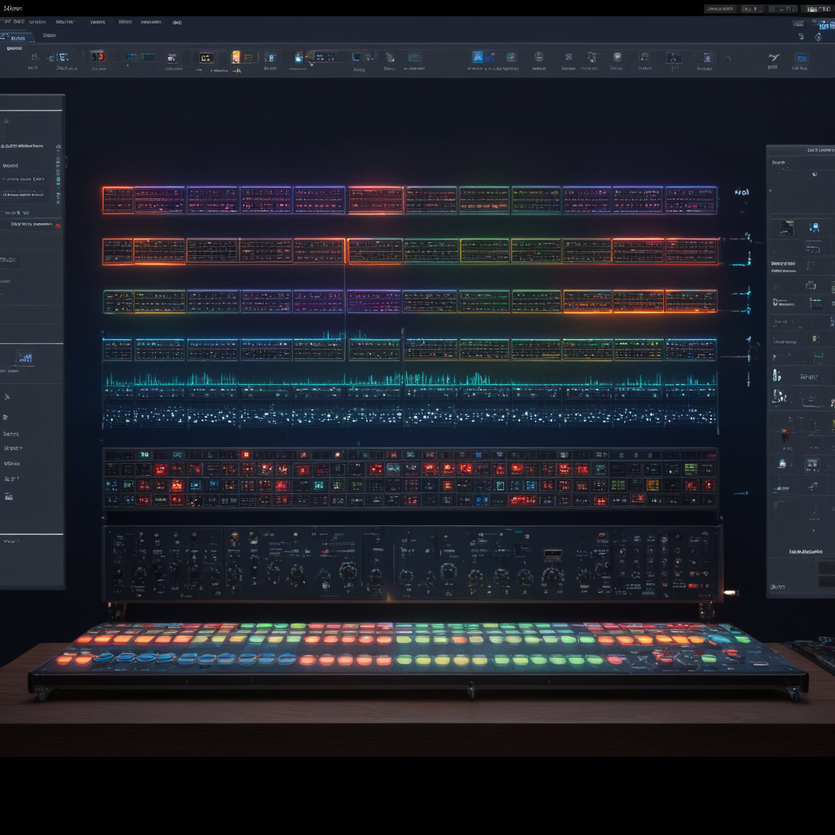This screenshot has width=835, height=835.
Task: Select the yellow-orange icon in the top toolbar
Action: tap(236, 57)
